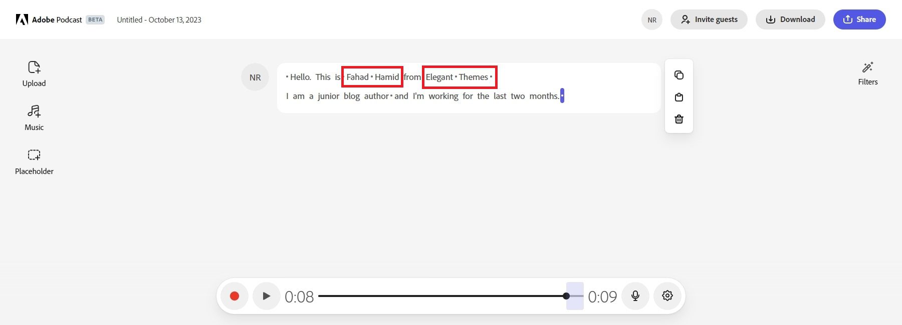Click the playback position slider handle
The image size is (902, 325).
[566, 296]
